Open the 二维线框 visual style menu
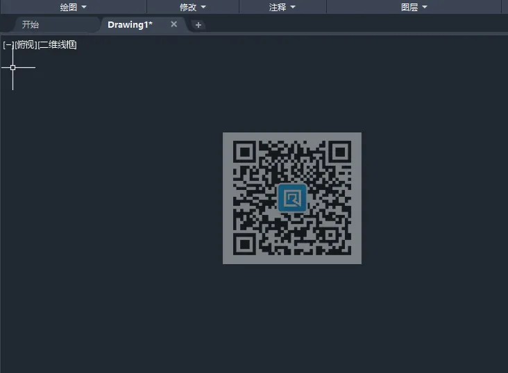Viewport: 508px width, 373px height. [x=58, y=44]
